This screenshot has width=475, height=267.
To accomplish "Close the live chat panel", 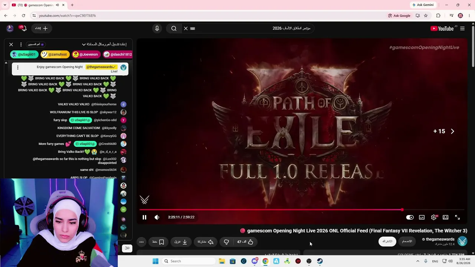I will click(11, 44).
